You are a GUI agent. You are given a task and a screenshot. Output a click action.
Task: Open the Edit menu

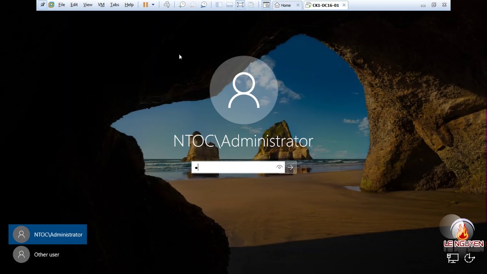tap(74, 5)
